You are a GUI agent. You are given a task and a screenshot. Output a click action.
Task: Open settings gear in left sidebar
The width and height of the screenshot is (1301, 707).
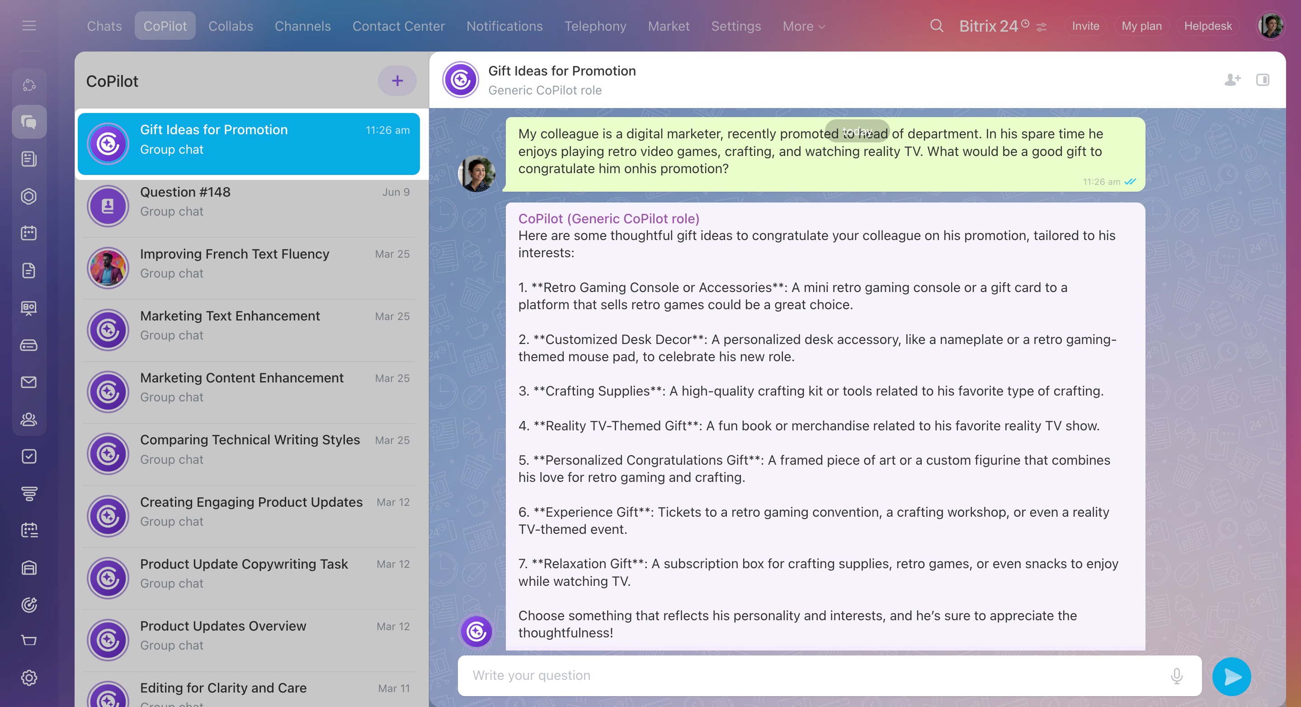coord(29,678)
